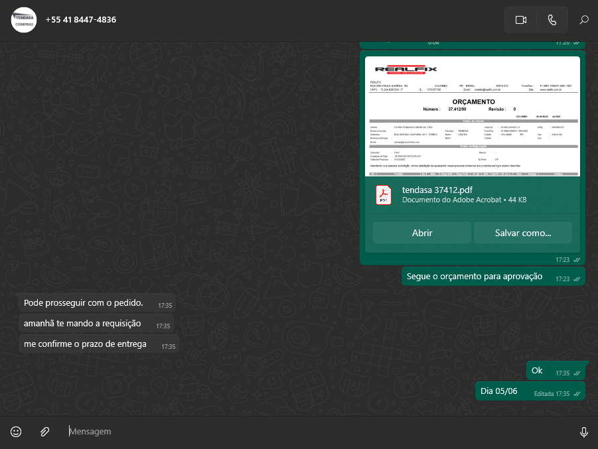The image size is (598, 449).
Task: Click the attach file paperclip icon
Action: (44, 432)
